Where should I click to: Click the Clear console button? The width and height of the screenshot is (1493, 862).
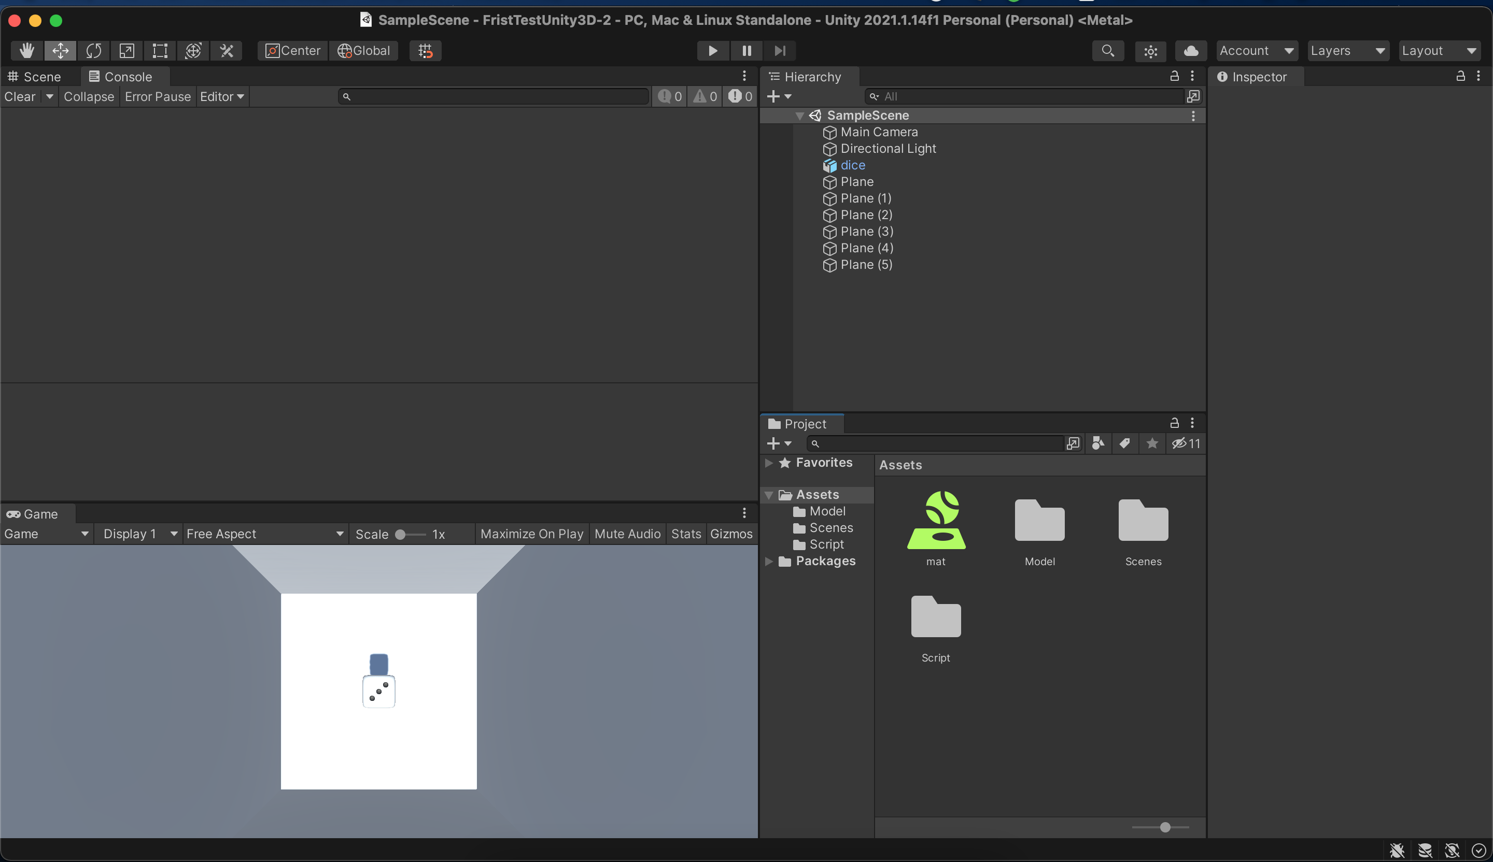click(x=20, y=96)
